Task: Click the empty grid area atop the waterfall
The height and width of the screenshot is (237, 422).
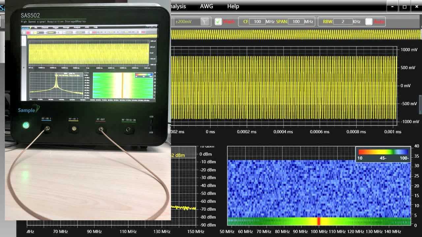Action: pos(290,153)
